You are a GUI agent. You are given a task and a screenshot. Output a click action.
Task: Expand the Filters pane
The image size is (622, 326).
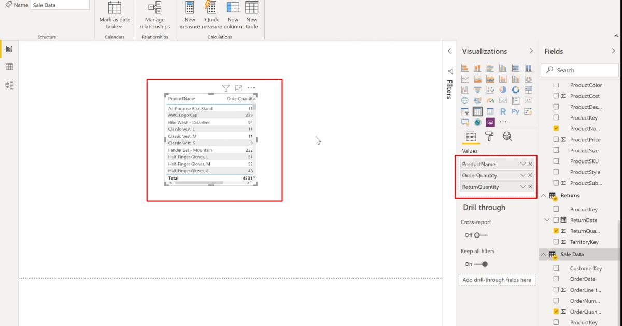(449, 72)
